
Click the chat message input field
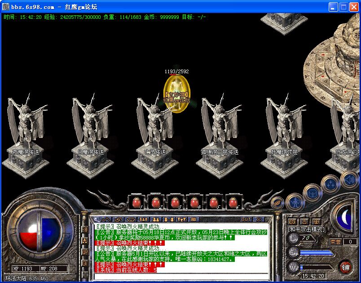coord(181,276)
